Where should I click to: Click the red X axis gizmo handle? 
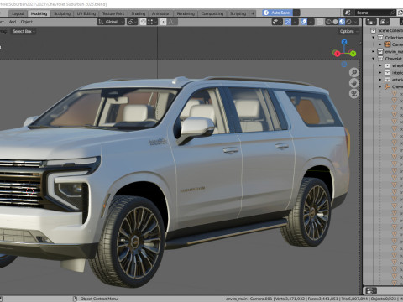(x=337, y=54)
